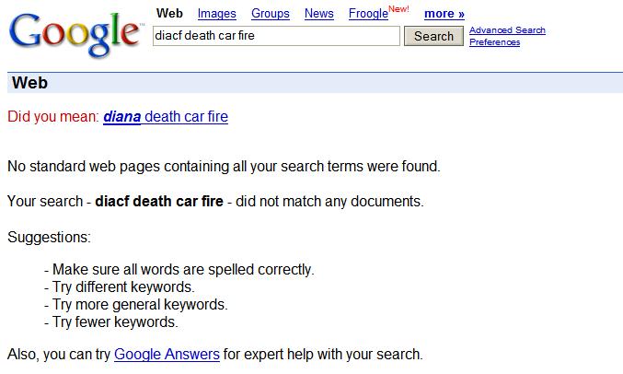The height and width of the screenshot is (374, 623).
Task: Visit the Google Answers link
Action: pos(167,354)
